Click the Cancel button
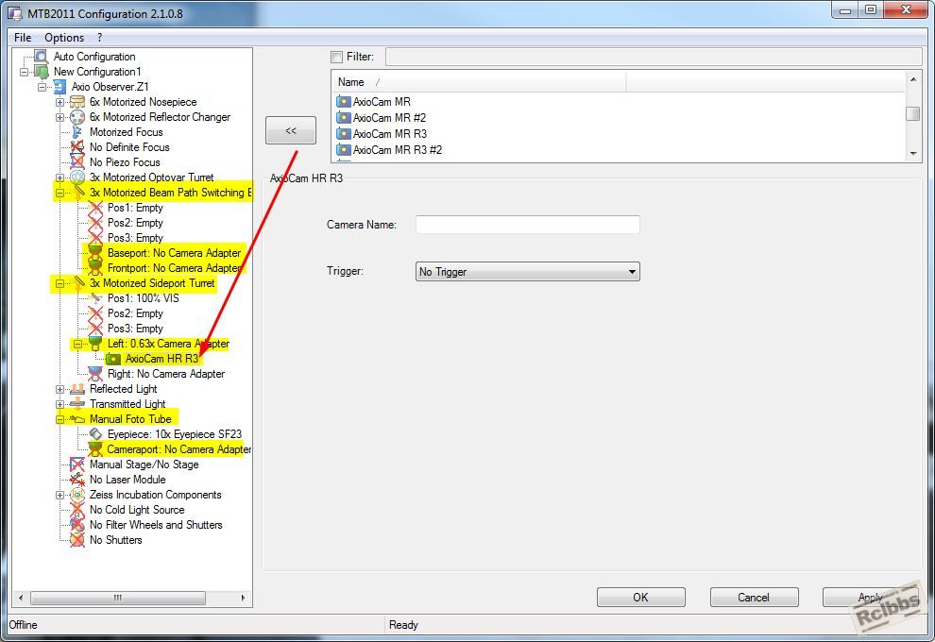Viewport: 935px width, 642px height. (x=754, y=598)
